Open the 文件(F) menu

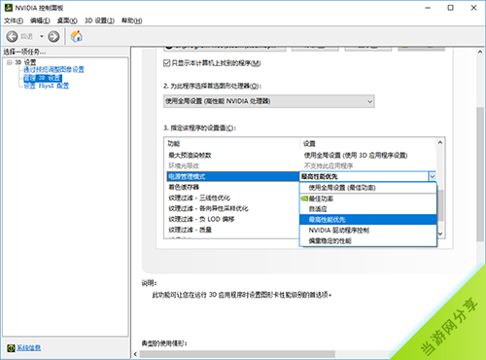pos(14,20)
